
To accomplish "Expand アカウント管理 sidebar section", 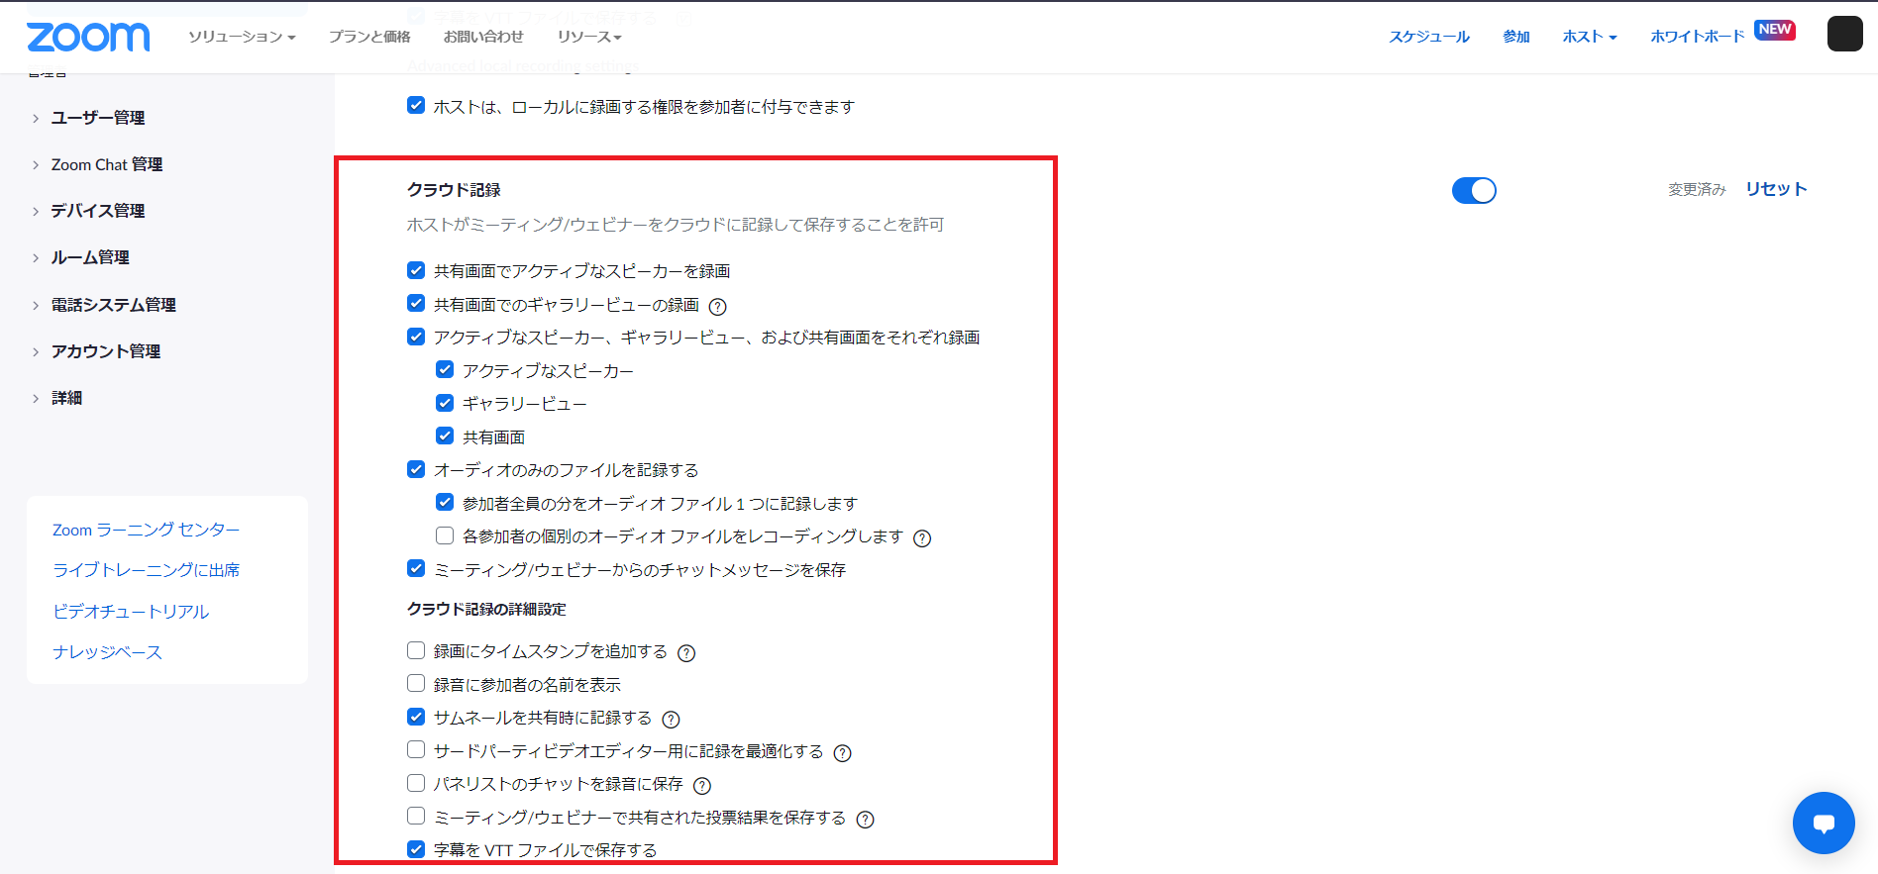I will pyautogui.click(x=105, y=351).
